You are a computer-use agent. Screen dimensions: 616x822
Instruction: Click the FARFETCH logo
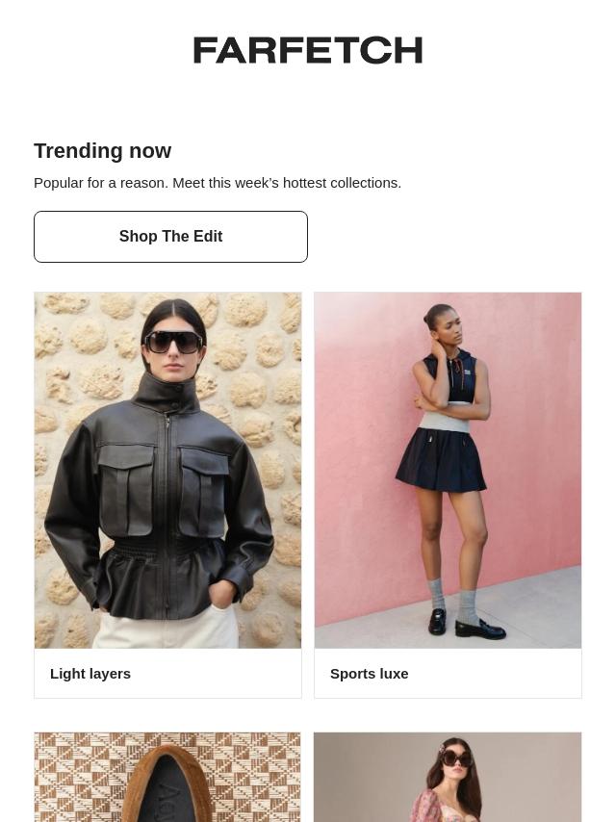[x=308, y=50]
